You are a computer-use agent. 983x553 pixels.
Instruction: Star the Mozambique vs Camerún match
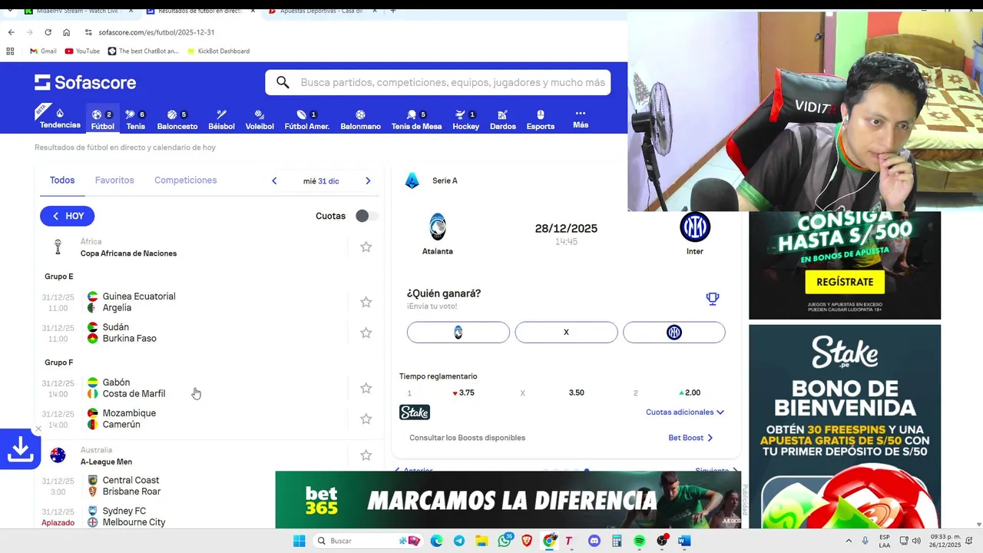pos(366,419)
